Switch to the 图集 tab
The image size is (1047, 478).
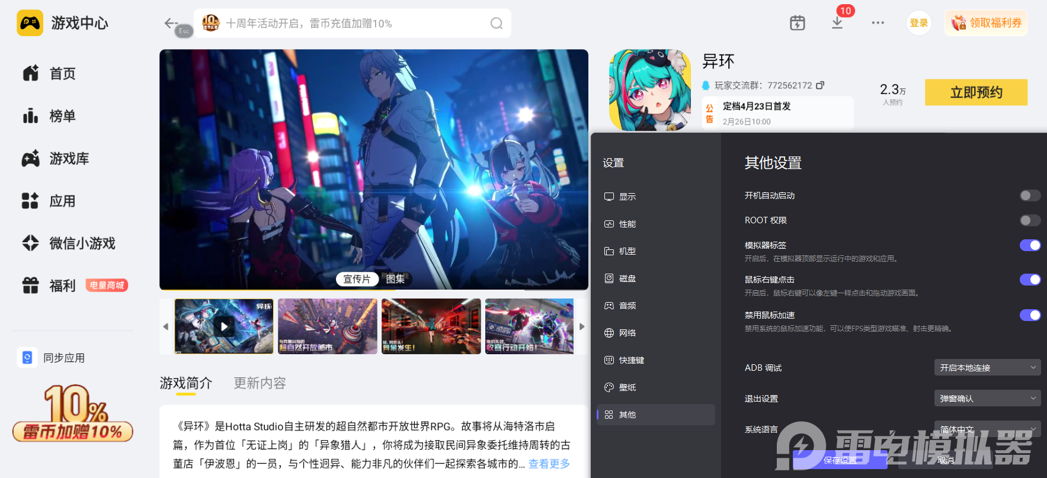point(395,279)
